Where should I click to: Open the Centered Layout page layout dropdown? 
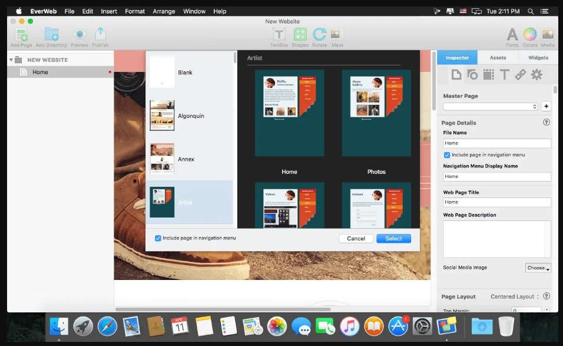tap(515, 296)
